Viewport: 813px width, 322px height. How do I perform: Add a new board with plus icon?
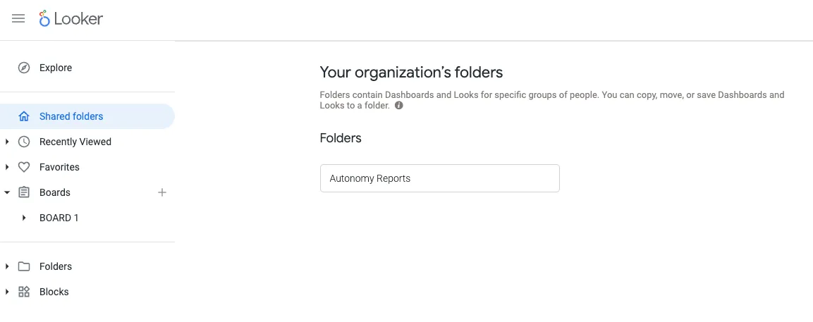(x=161, y=192)
